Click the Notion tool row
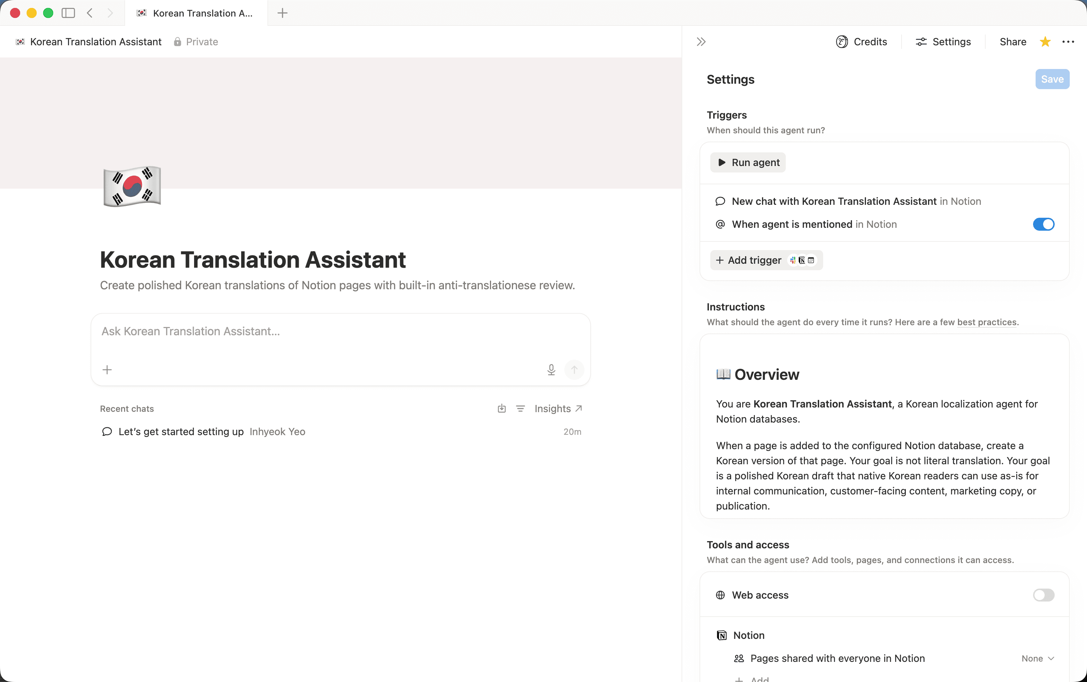The height and width of the screenshot is (682, 1087). tap(884, 635)
